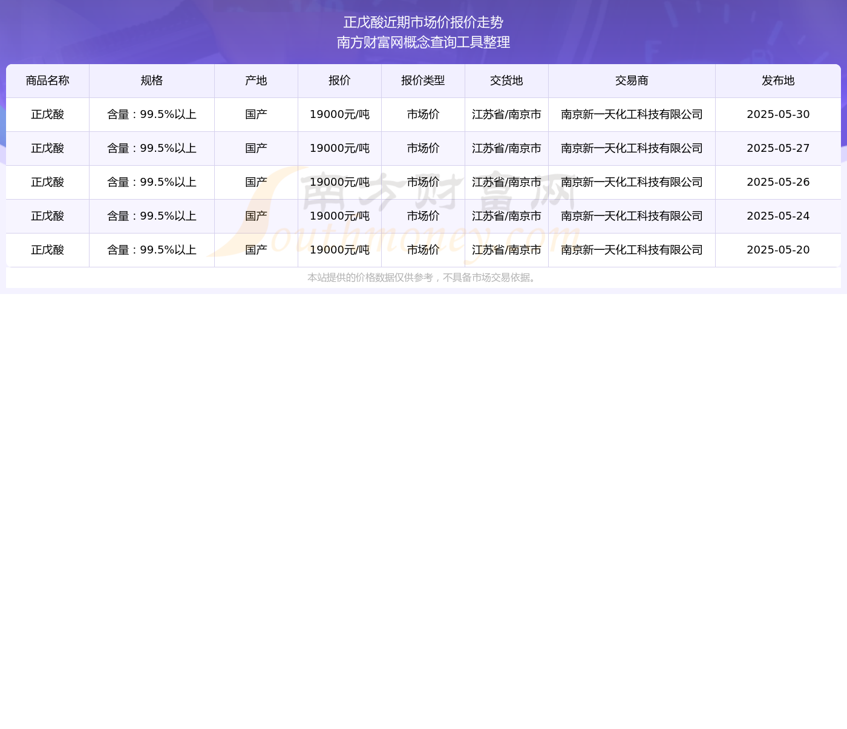847x729 pixels.
Task: Click the date 2025-05-30
Action: point(778,114)
